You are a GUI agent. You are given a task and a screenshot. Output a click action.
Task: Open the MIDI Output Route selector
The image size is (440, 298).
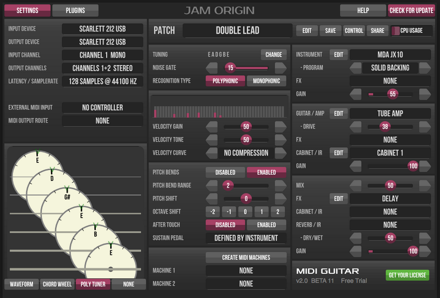tap(103, 121)
